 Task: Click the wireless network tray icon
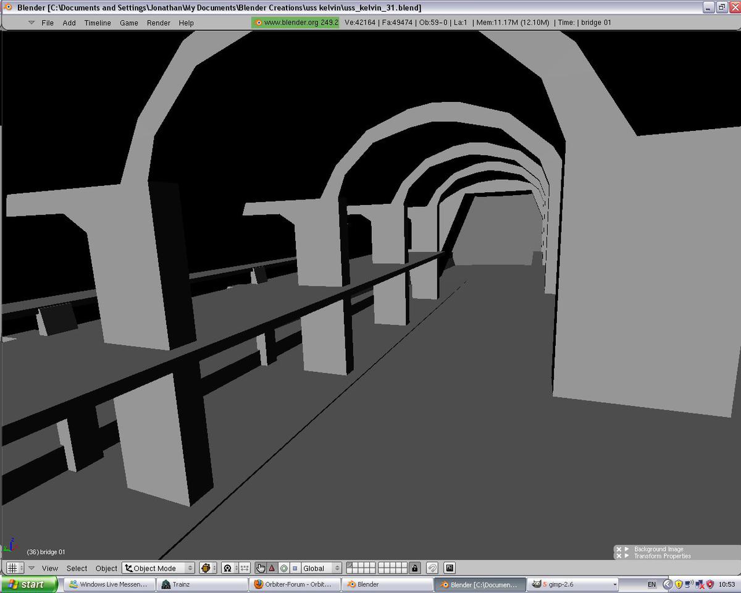point(689,584)
